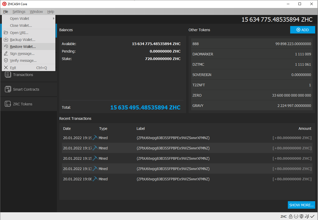Click the Available balance value
318x220 pixels.
tap(156, 44)
